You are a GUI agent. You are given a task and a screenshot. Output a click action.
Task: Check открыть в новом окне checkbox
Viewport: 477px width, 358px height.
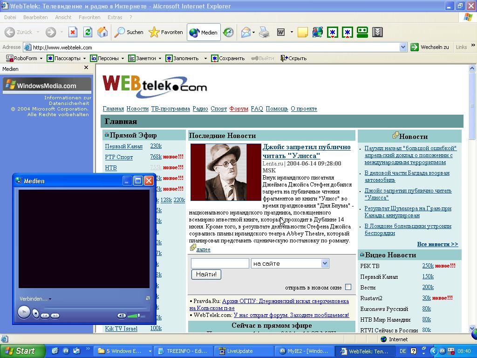[x=348, y=287]
